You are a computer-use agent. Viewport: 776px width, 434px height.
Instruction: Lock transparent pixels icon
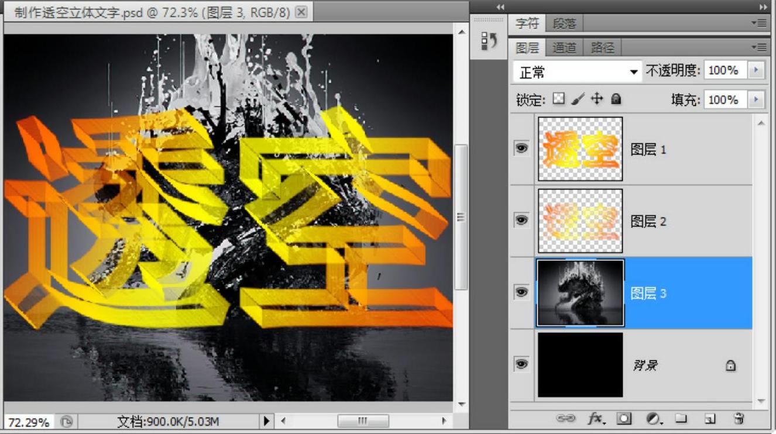[559, 99]
